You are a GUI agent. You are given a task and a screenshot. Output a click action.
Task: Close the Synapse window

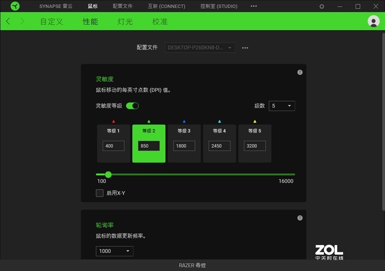coord(376,6)
